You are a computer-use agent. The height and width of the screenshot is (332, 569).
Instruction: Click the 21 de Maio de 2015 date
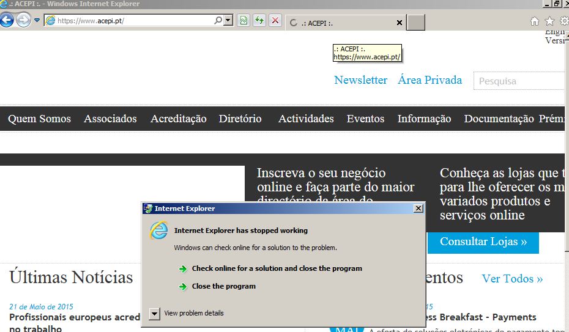[x=41, y=307]
